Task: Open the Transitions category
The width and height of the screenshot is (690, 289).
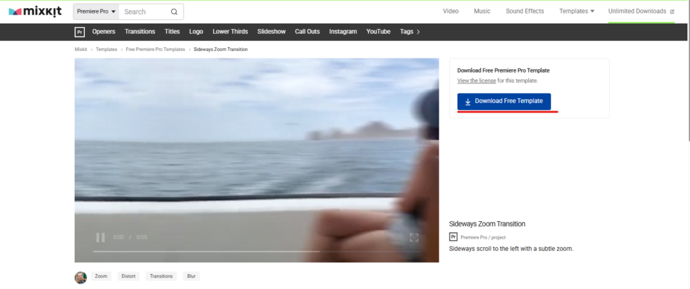Action: coord(140,32)
